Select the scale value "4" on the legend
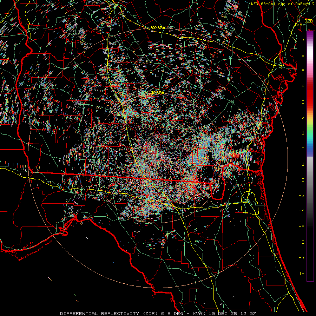 [x=303, y=86]
